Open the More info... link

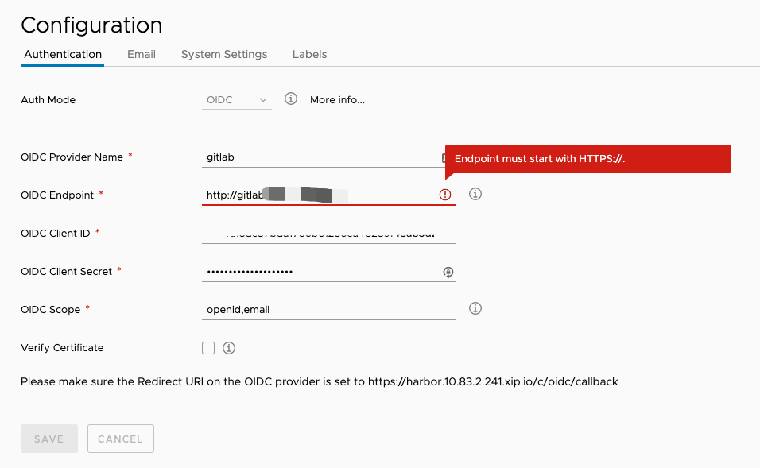(x=337, y=100)
